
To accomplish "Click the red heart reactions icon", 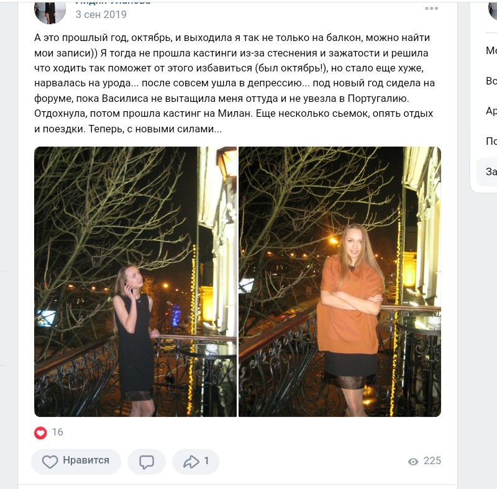I will tap(40, 432).
